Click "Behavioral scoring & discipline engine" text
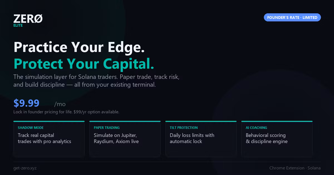This screenshot has width=334, height=175. tap(266, 138)
